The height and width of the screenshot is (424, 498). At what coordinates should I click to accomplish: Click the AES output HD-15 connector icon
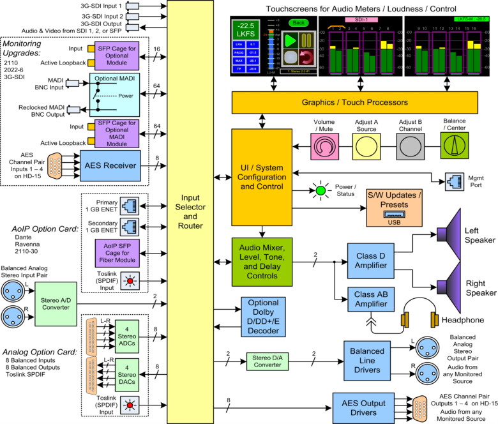(x=420, y=409)
